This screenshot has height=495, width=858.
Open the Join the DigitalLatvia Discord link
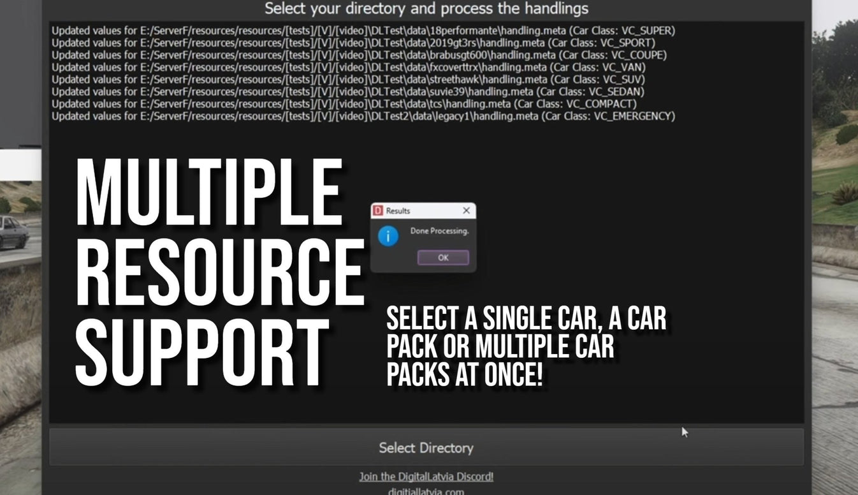point(427,476)
